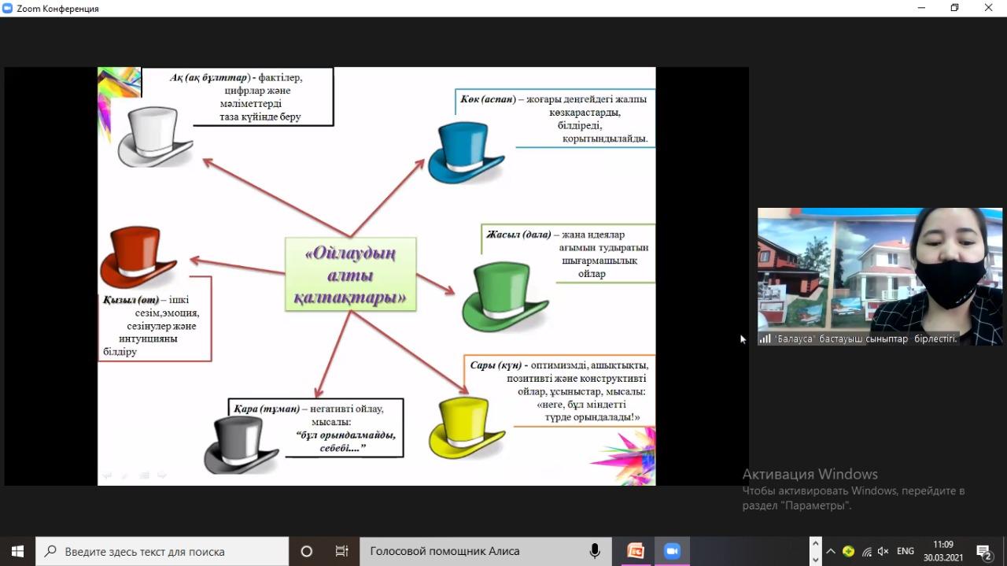Open the Wi-Fi network tray icon
The image size is (1007, 566).
point(866,551)
